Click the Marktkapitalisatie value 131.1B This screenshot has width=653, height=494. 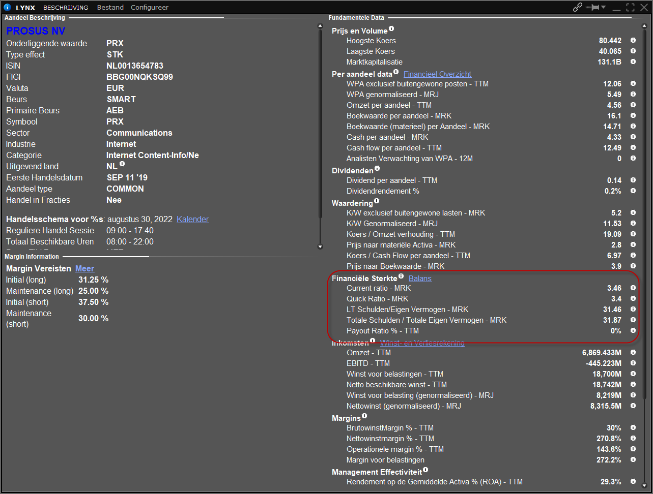click(x=610, y=61)
